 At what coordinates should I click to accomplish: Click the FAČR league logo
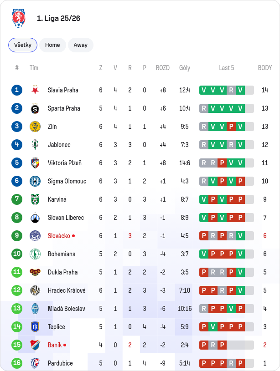pos(19,19)
